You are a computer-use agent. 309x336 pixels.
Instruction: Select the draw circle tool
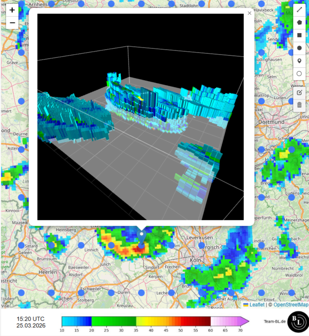[300, 48]
